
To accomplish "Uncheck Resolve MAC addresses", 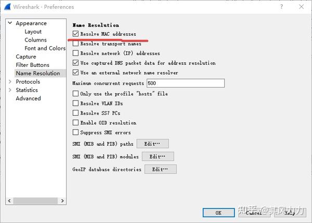I will point(75,34).
